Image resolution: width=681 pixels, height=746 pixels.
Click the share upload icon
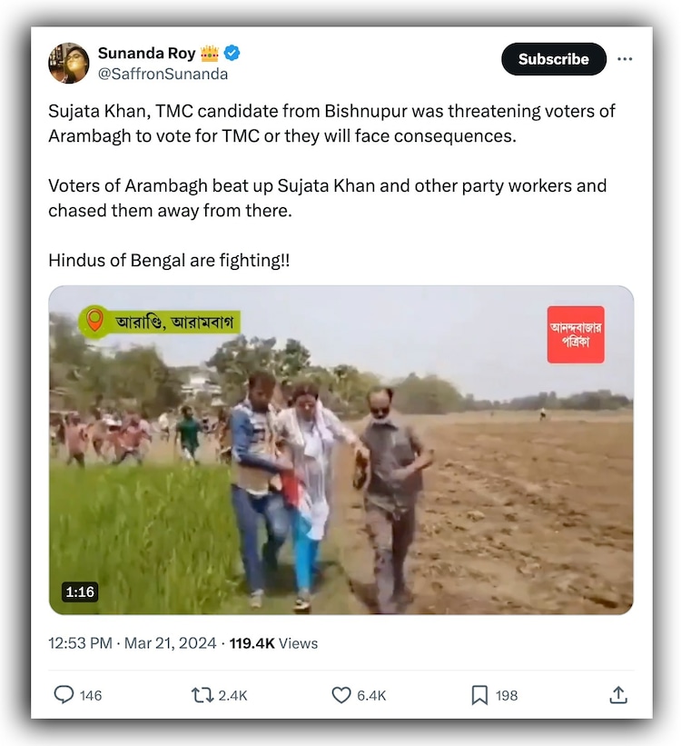[618, 695]
